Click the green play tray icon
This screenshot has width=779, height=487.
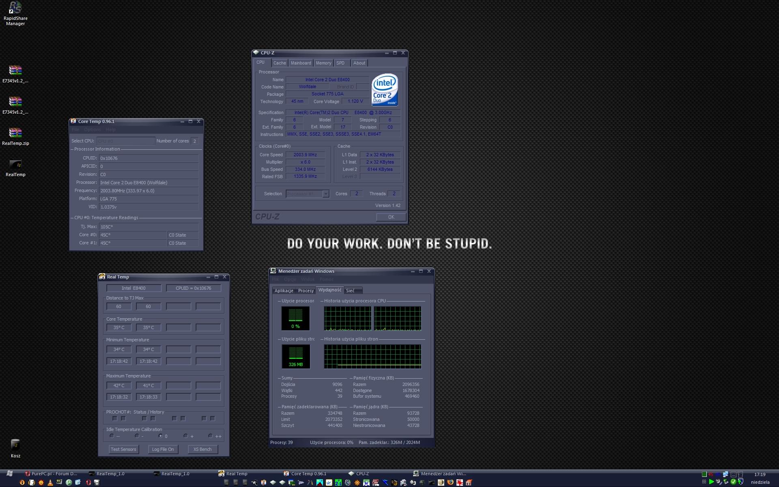pyautogui.click(x=711, y=482)
